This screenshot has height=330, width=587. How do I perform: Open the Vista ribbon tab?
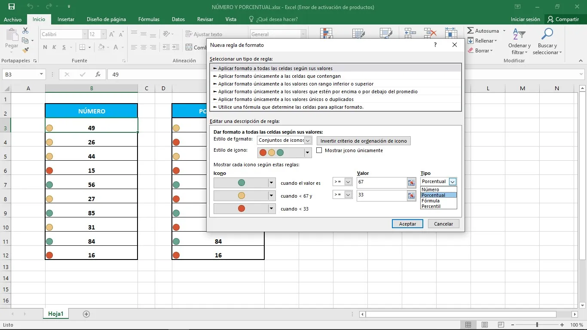click(x=231, y=19)
